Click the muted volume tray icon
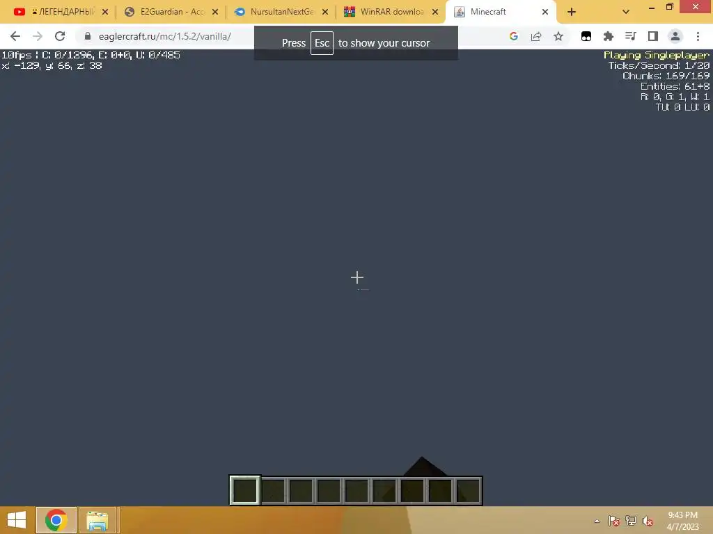 pos(648,521)
